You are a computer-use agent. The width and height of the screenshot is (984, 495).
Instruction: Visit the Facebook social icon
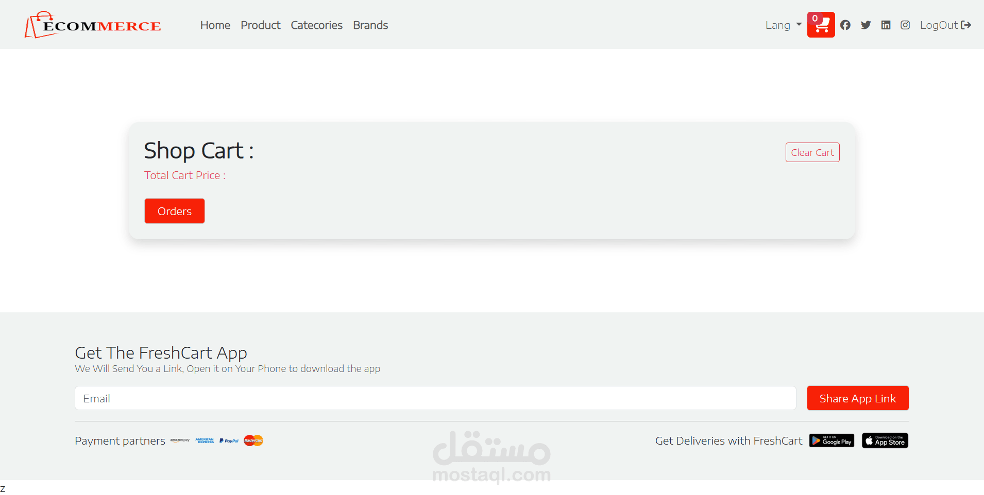(845, 25)
